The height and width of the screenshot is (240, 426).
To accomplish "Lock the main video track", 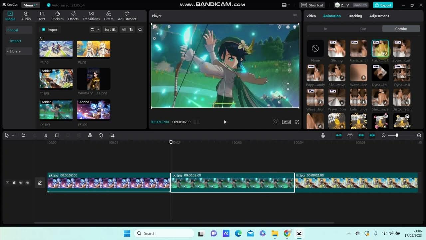I will click(14, 183).
